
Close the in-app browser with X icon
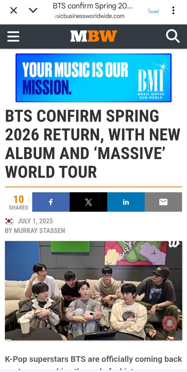pyautogui.click(x=14, y=11)
